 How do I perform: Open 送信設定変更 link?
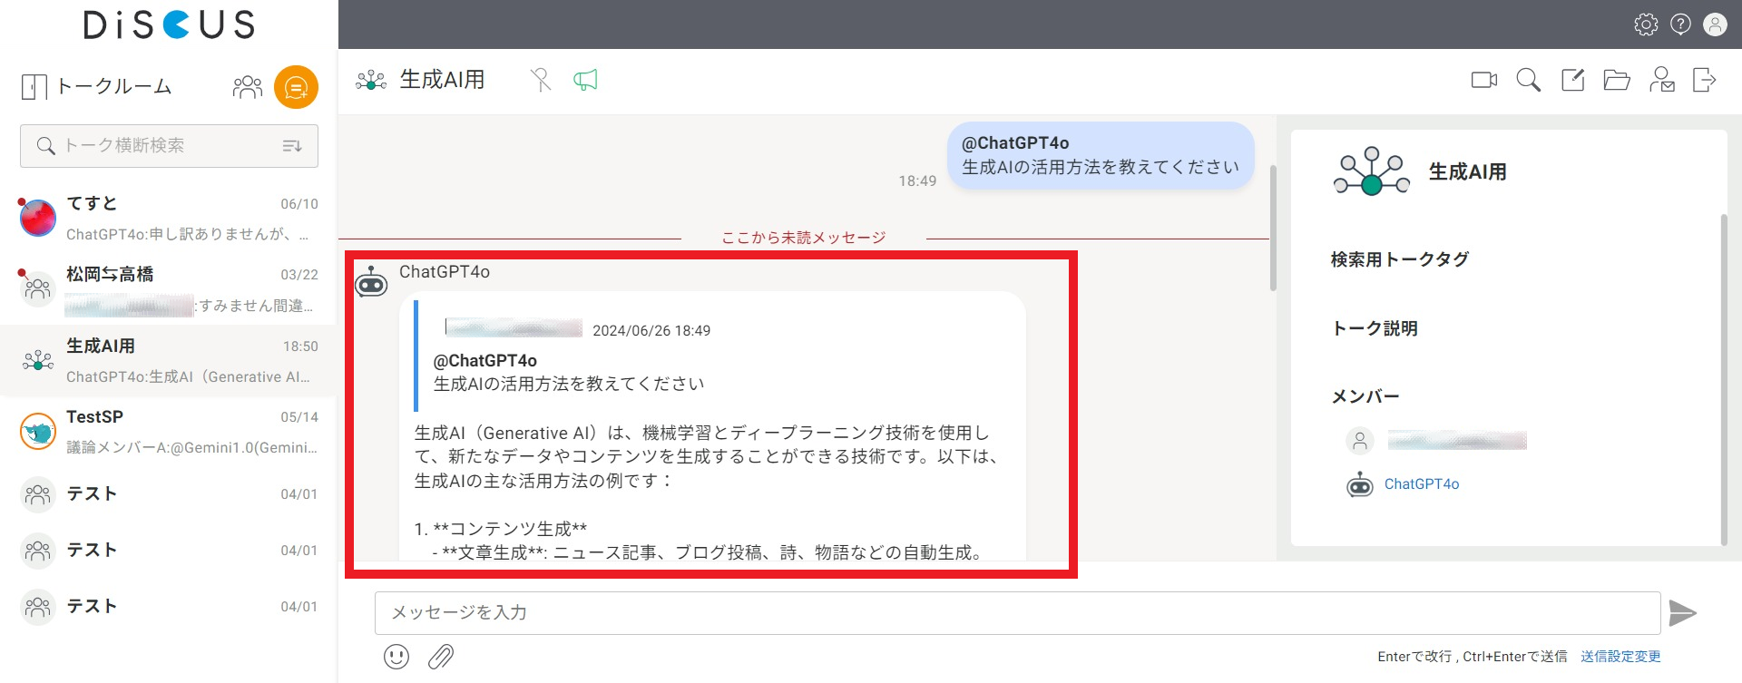[x=1620, y=657]
